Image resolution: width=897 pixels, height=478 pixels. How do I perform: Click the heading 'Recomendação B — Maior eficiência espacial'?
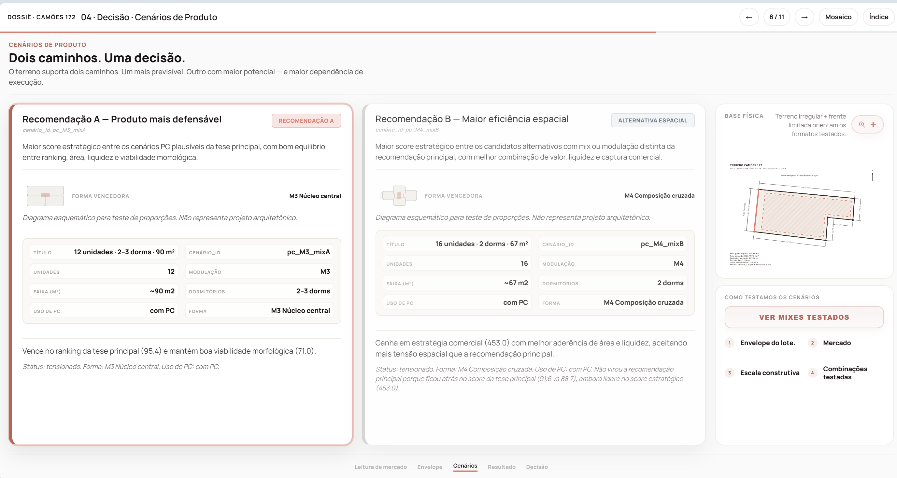point(472,119)
